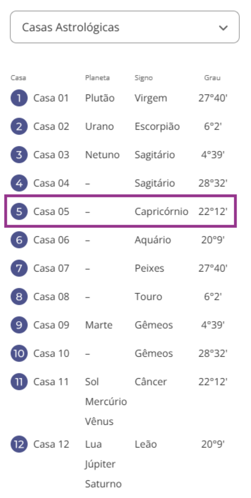The image size is (251, 498).
Task: Click the number 1 house badge icon
Action: [x=19, y=98]
